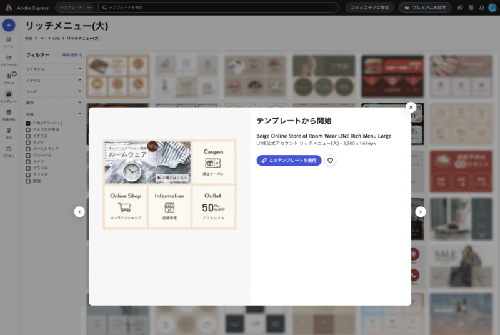
Task: Go to previous template with left arrow
Action: pos(79,212)
